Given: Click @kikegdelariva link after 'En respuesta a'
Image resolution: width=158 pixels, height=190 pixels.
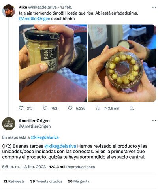Looking at the screenshot, I should (45, 137).
